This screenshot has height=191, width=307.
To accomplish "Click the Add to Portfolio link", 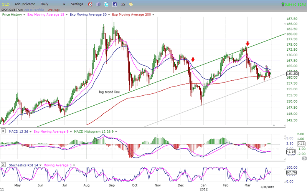I will (x=34, y=10).
